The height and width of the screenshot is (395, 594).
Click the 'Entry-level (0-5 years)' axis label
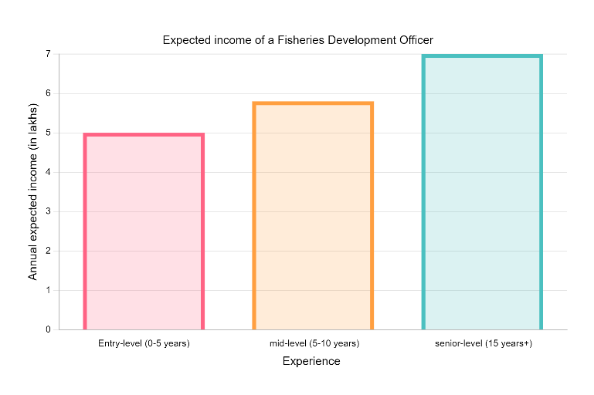click(144, 343)
